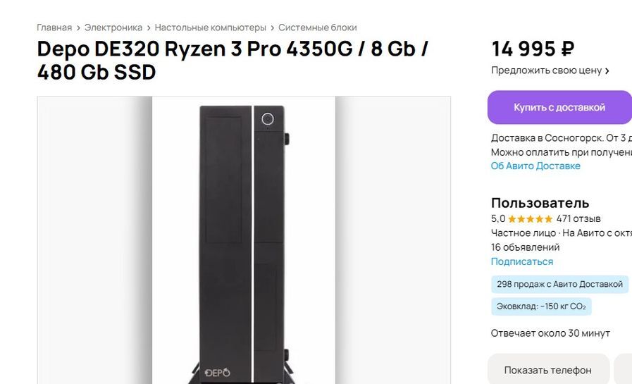Screen dimensions: 632x384
Task: Click Подписаться to follow the seller
Action: pos(521,261)
